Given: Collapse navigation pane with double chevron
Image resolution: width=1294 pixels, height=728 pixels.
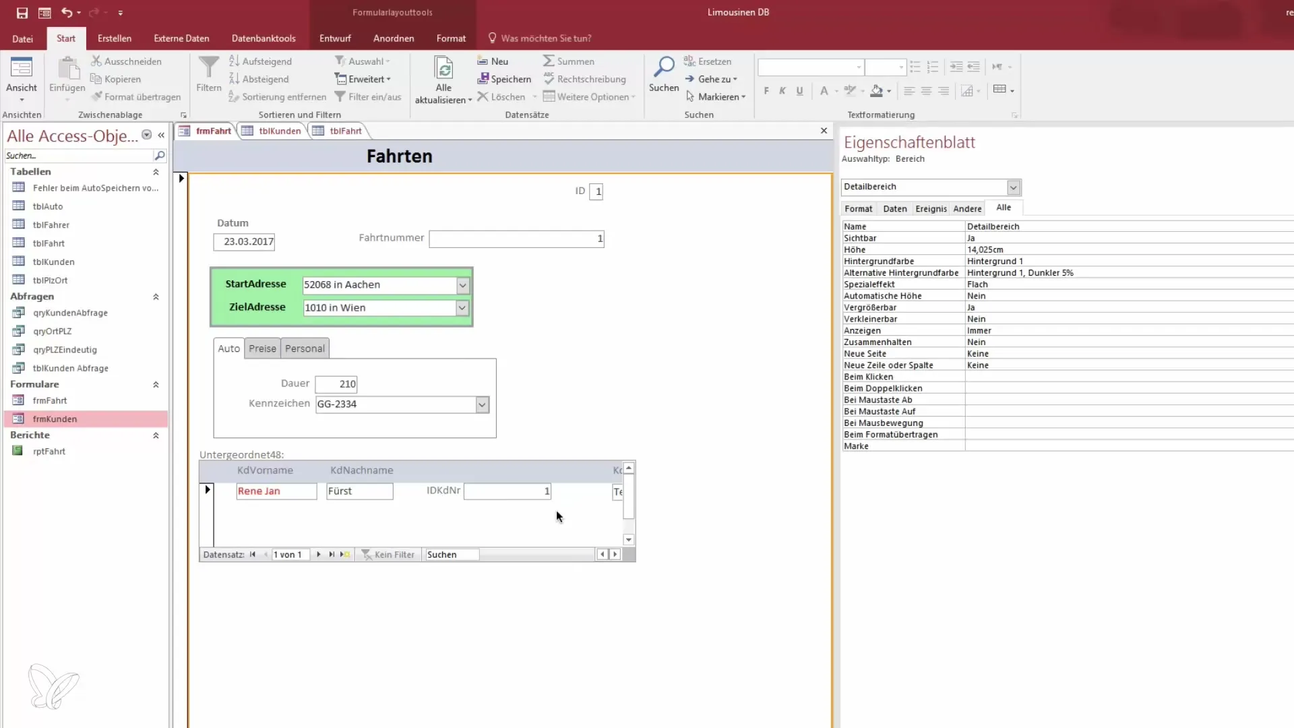Looking at the screenshot, I should (161, 135).
